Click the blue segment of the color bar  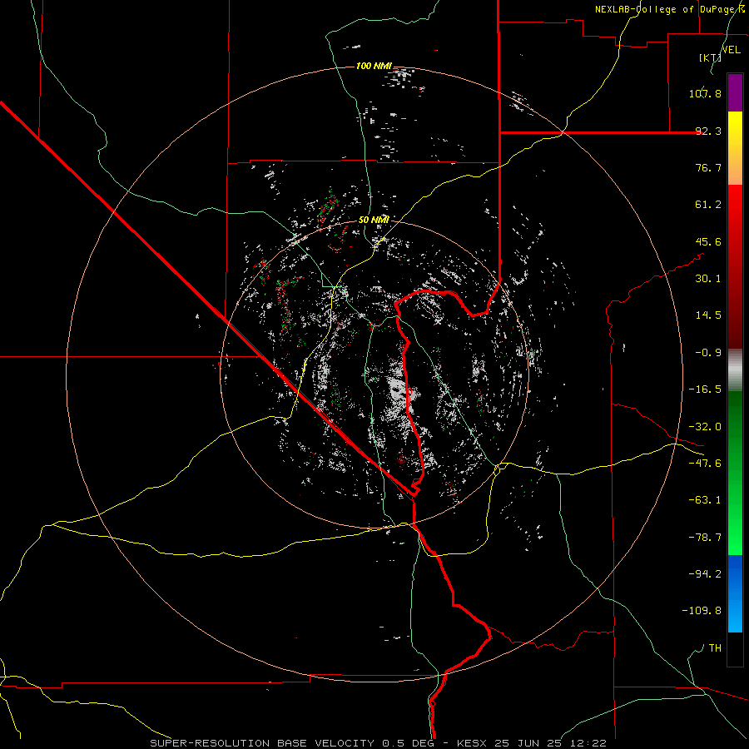point(735,593)
